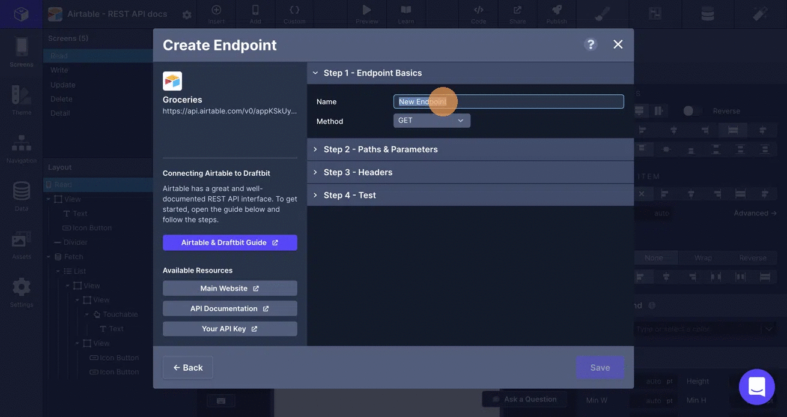Toggle the Reverse direction switch
Viewport: 787px width, 417px height.
693,111
